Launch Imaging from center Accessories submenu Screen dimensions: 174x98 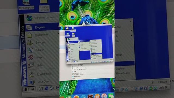point(96,50)
